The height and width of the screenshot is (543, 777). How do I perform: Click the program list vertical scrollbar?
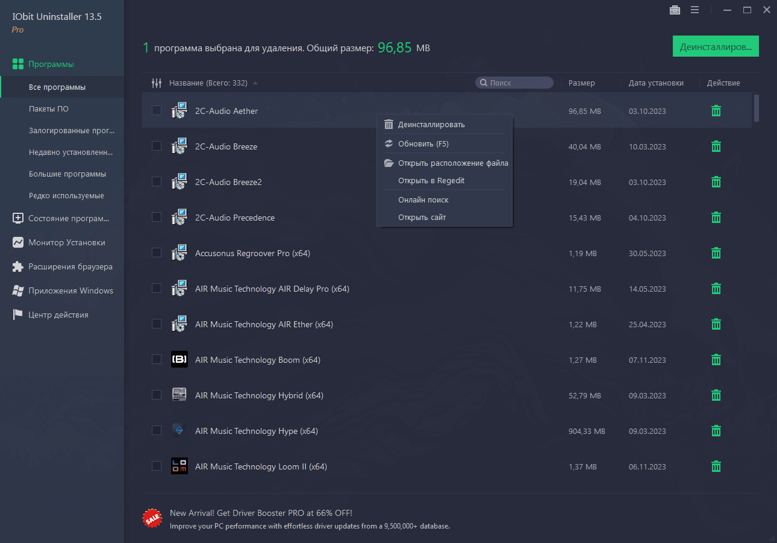pos(757,108)
